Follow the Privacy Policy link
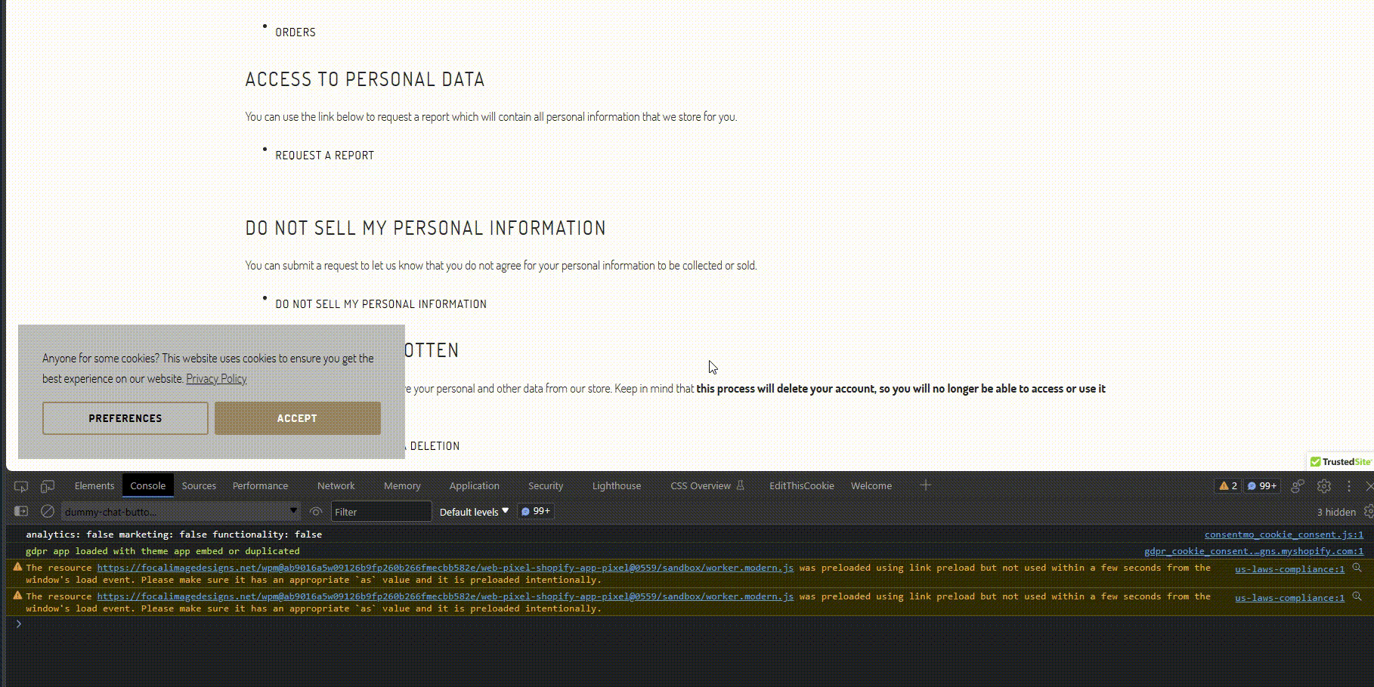 click(x=216, y=379)
